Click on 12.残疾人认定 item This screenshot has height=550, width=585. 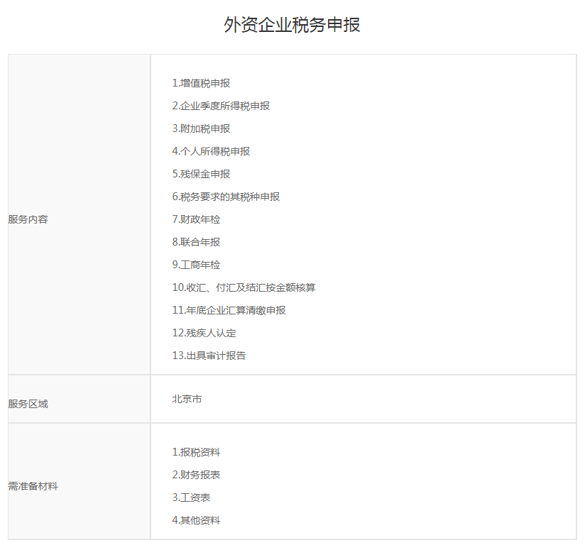[204, 333]
